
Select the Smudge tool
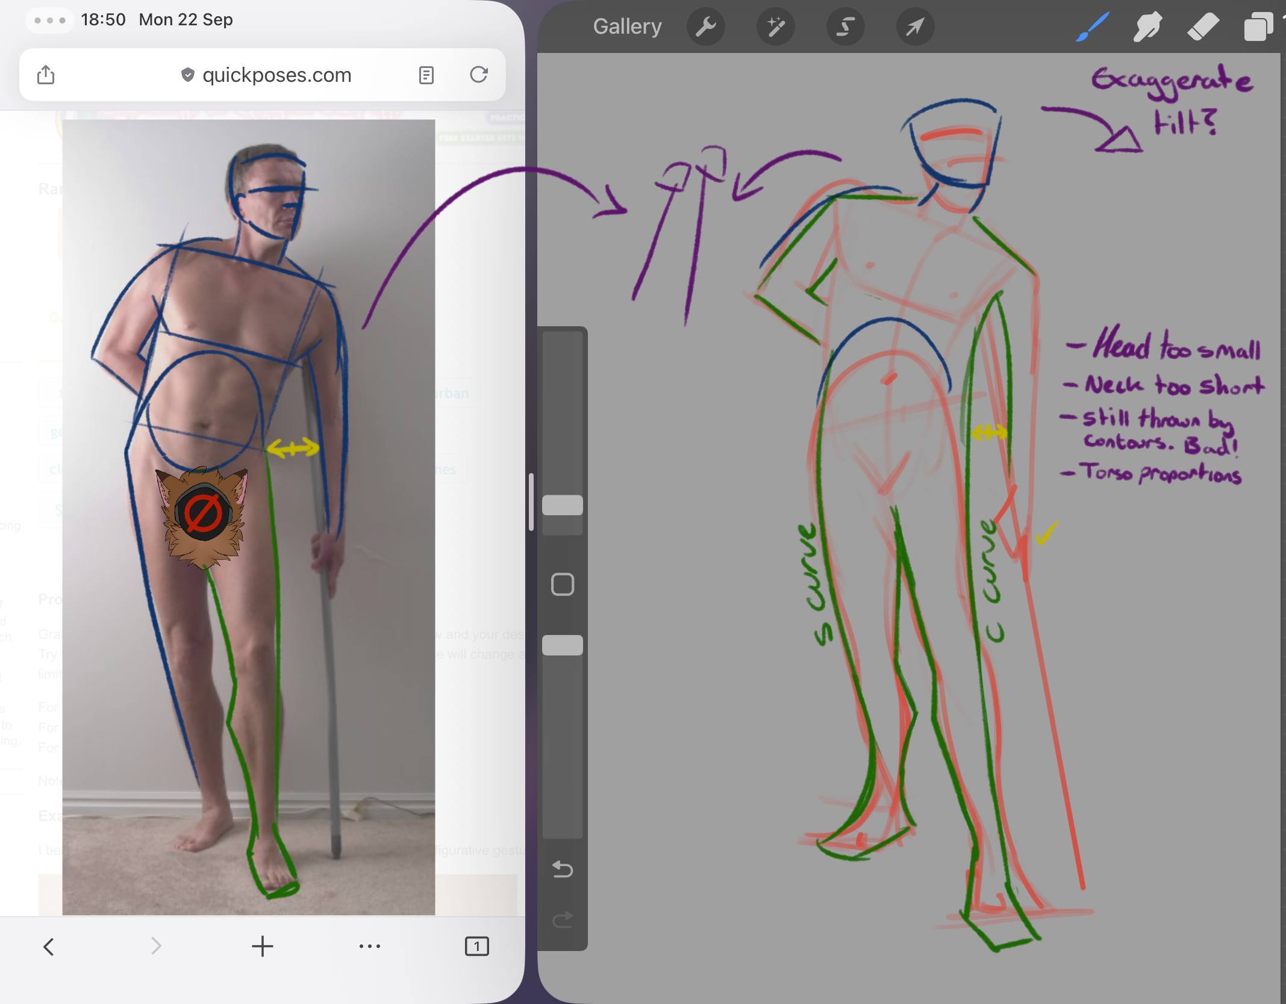[1147, 27]
